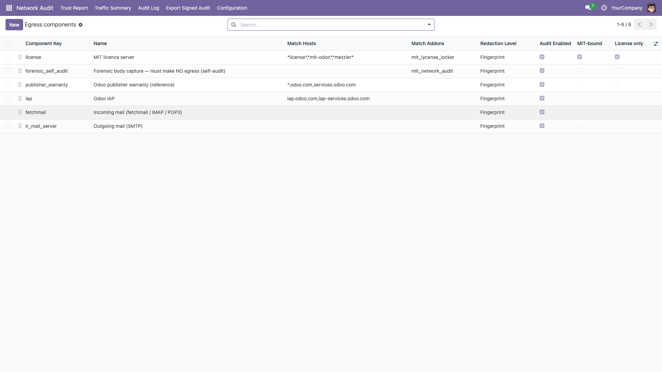662x372 pixels.
Task: Grab the drag handle of iap row
Action: click(x=20, y=99)
